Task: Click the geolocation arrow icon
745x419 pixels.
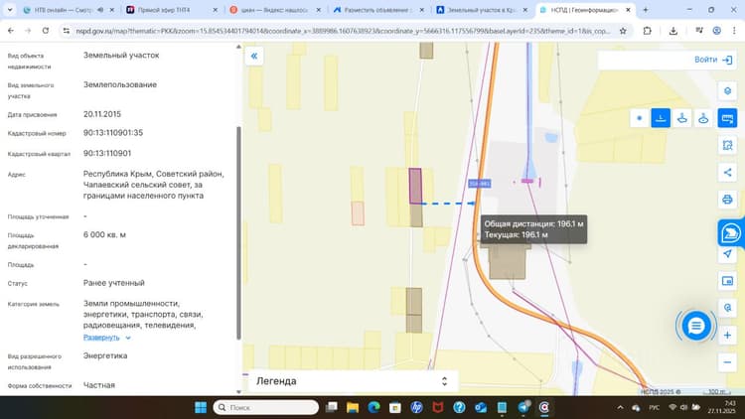Action: coord(727,253)
